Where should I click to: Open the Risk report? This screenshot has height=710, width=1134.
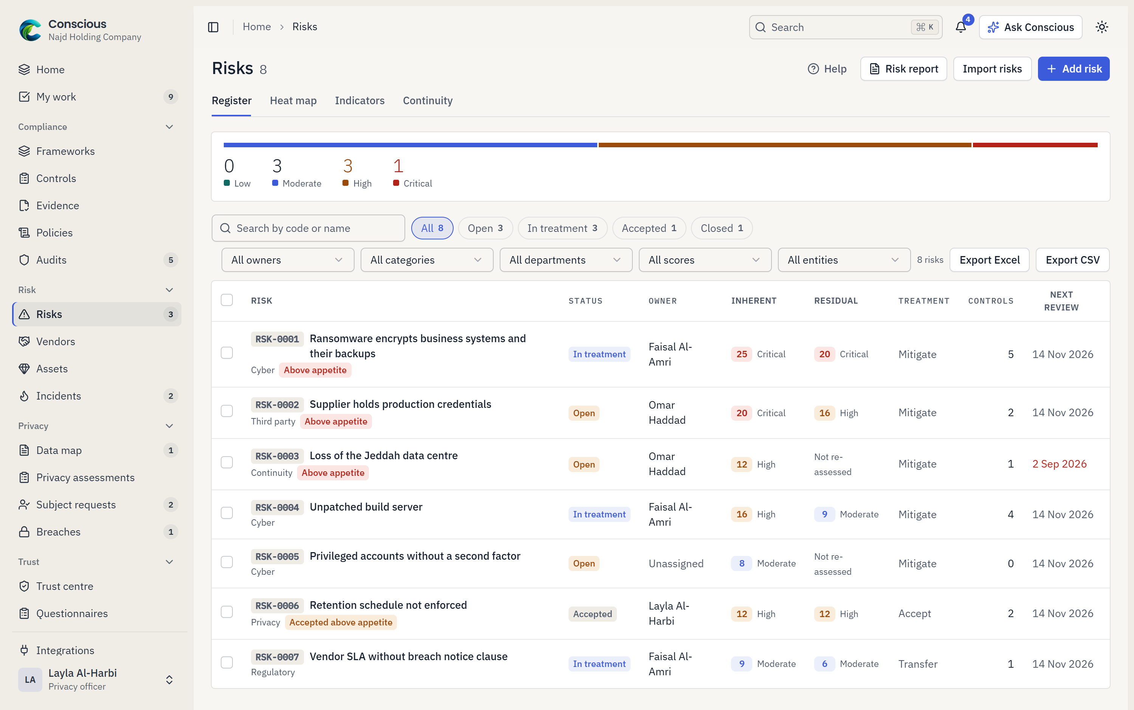(903, 69)
